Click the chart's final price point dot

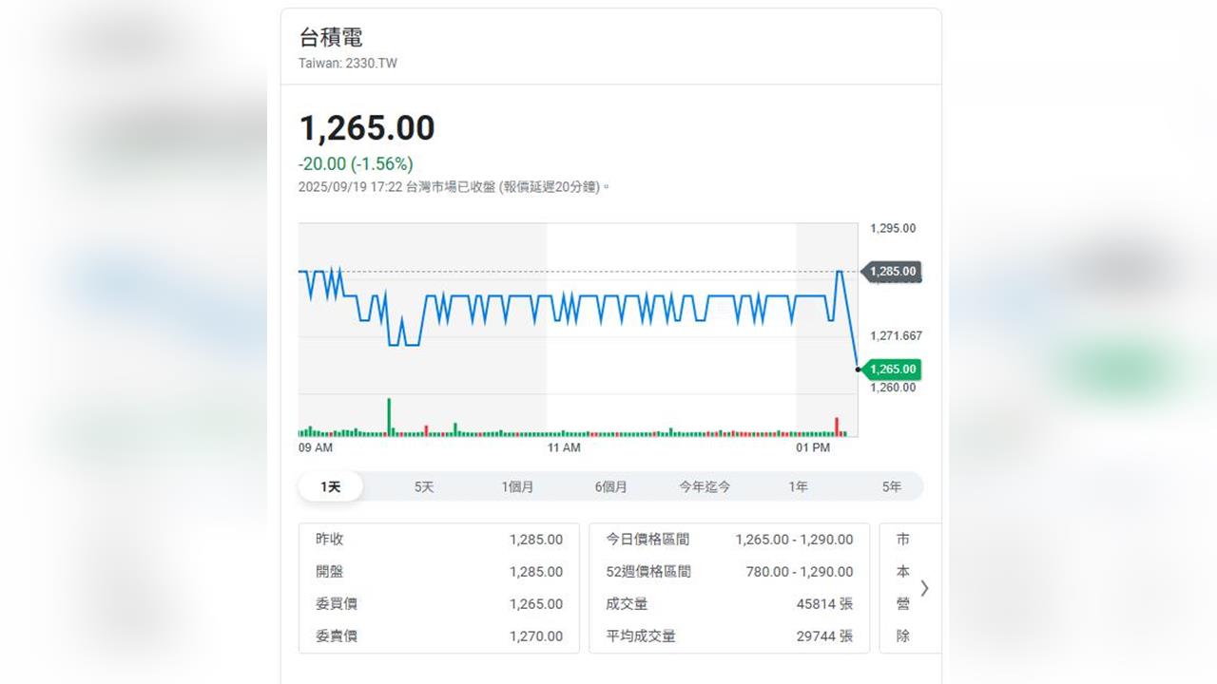(858, 370)
